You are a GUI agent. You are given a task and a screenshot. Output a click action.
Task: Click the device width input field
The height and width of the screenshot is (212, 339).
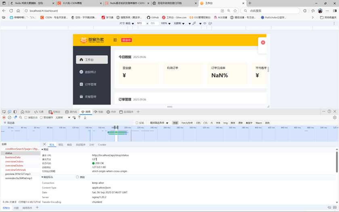point(141,23)
